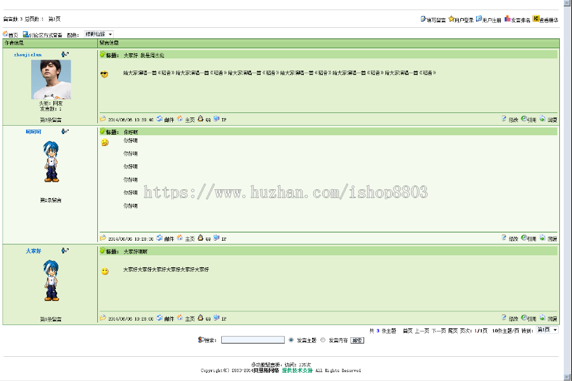
Task: Click the 用户注册 register icon
Action: tap(479, 18)
